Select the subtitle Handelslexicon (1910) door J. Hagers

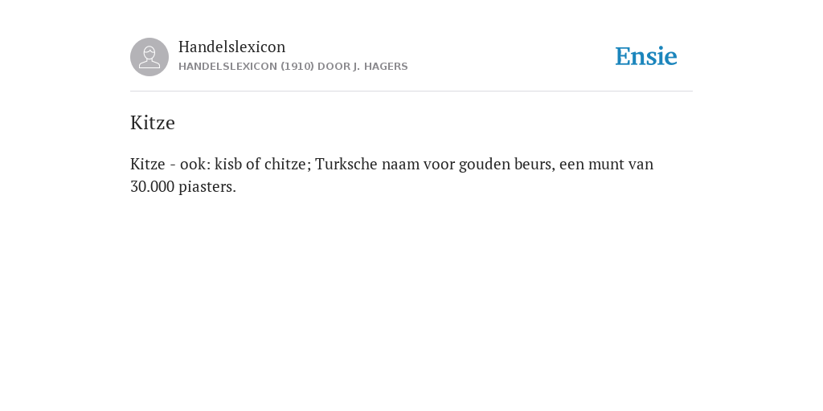tap(293, 67)
